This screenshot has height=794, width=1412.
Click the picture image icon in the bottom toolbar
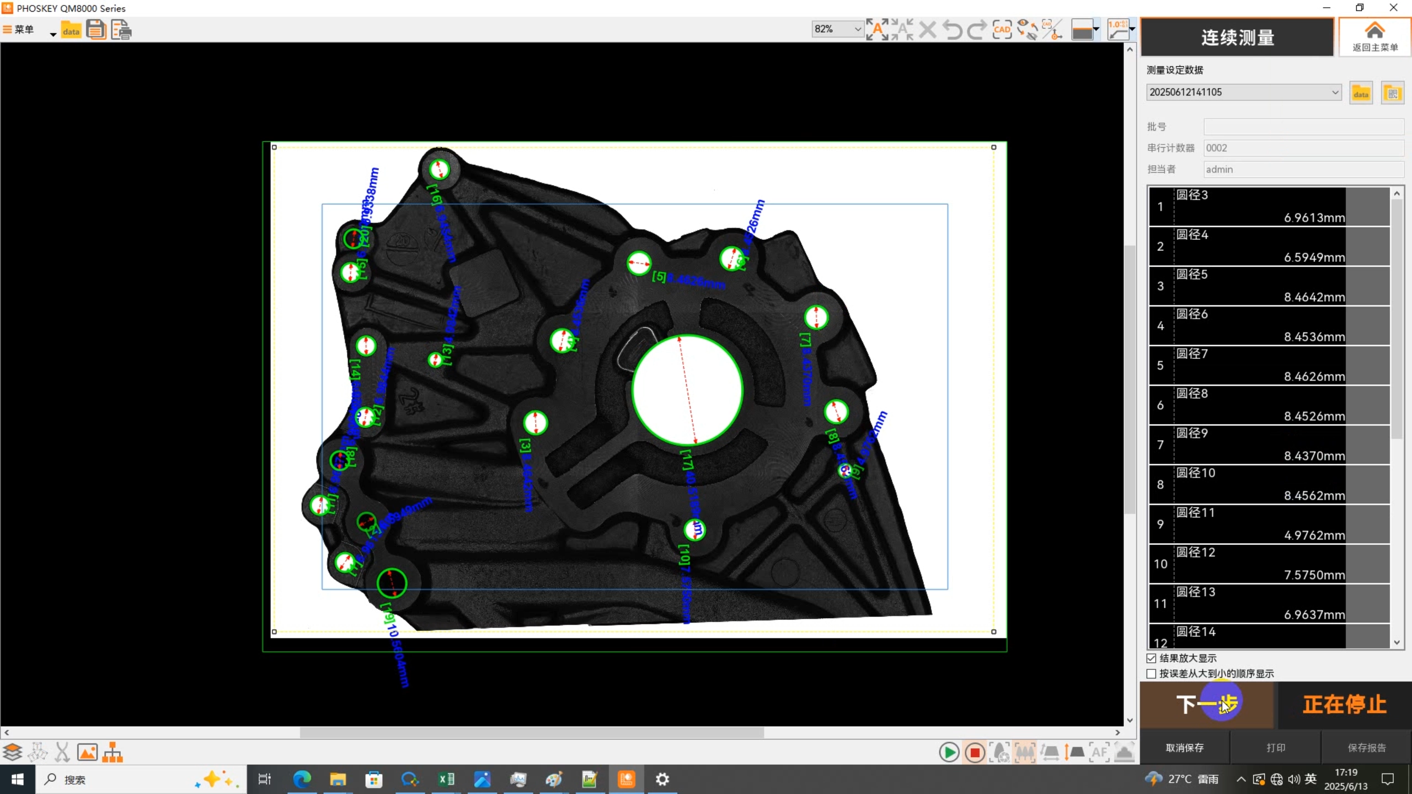87,752
